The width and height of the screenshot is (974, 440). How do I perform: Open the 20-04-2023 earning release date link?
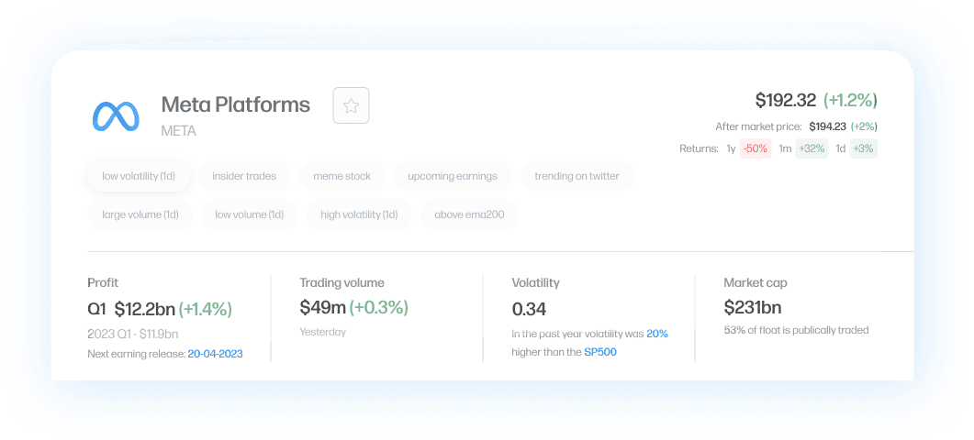[216, 354]
